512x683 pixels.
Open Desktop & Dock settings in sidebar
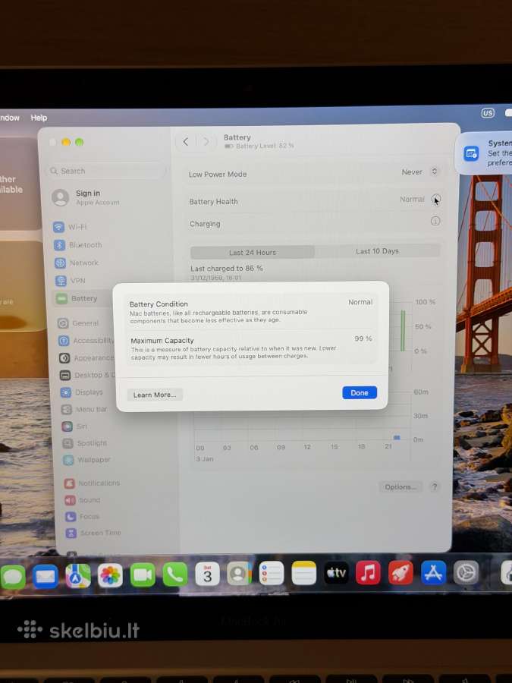tap(87, 375)
